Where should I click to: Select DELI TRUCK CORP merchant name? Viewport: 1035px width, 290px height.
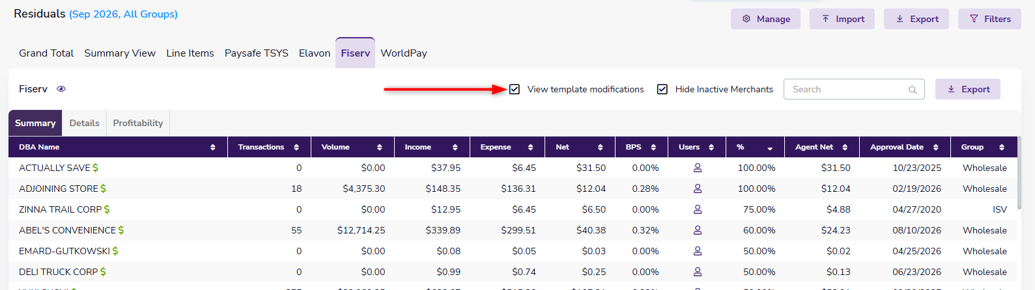(59, 272)
